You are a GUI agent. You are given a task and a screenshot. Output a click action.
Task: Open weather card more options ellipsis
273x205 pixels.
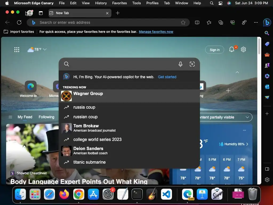244,130
